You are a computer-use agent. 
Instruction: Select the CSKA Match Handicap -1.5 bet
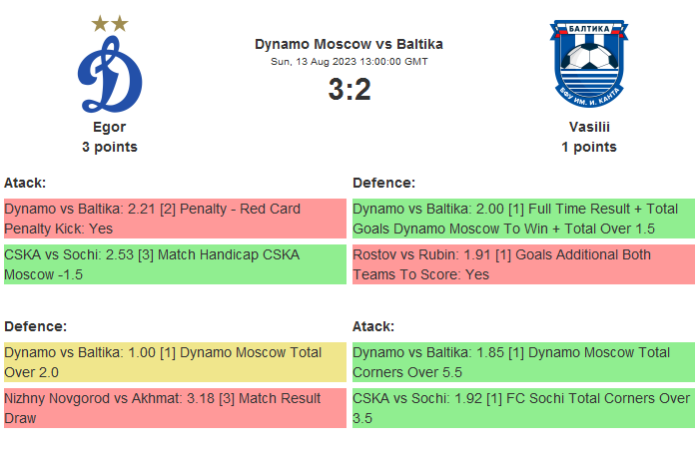(174, 264)
